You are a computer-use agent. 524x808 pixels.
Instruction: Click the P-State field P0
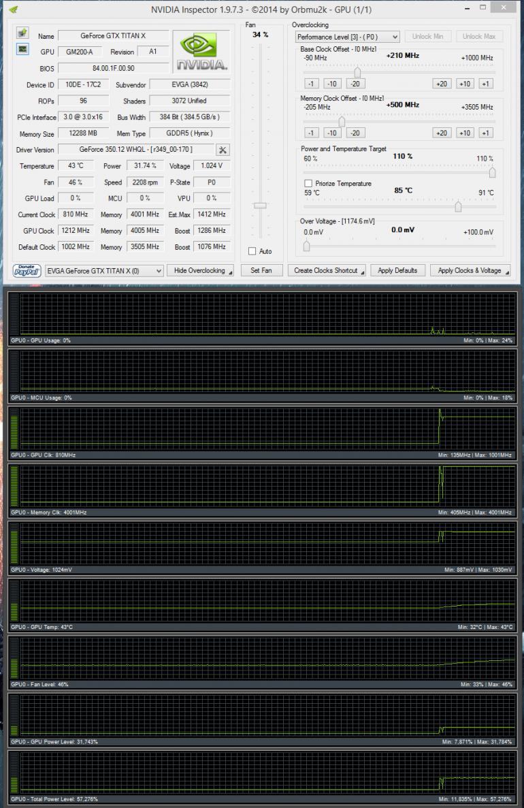(212, 182)
